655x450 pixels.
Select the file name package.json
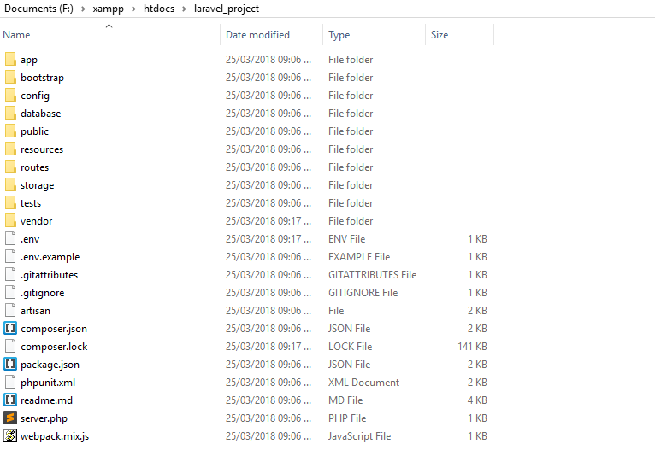pyautogui.click(x=50, y=365)
